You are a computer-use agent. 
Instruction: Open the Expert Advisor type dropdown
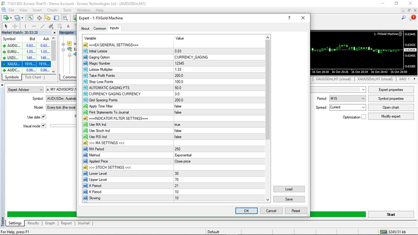pos(25,90)
